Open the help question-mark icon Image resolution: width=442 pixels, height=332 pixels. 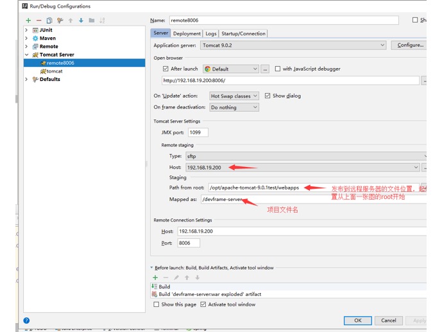pos(26,320)
